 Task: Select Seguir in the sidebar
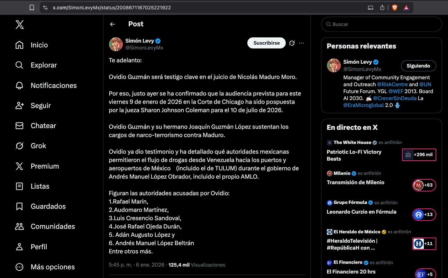pos(33,106)
